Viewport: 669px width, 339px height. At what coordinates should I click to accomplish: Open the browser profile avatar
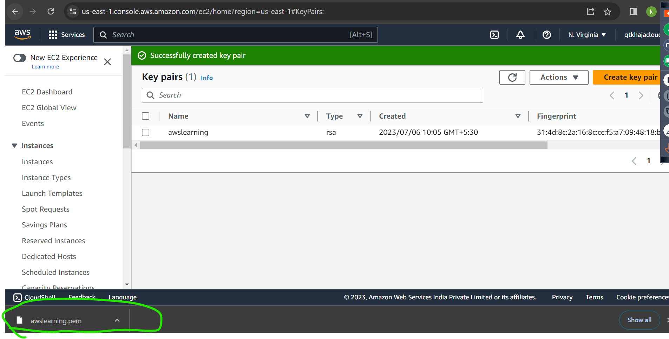[651, 12]
